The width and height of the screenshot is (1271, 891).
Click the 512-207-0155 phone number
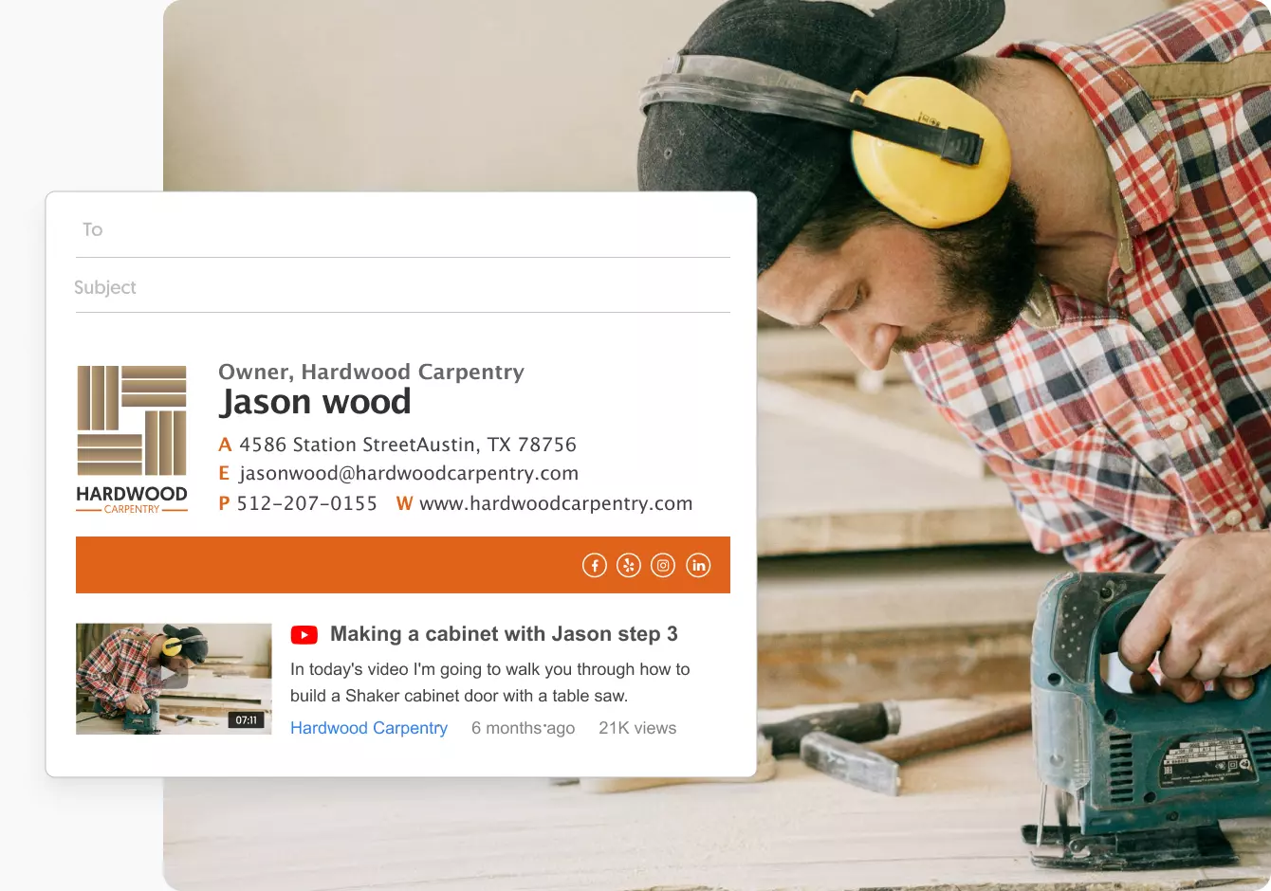coord(307,503)
